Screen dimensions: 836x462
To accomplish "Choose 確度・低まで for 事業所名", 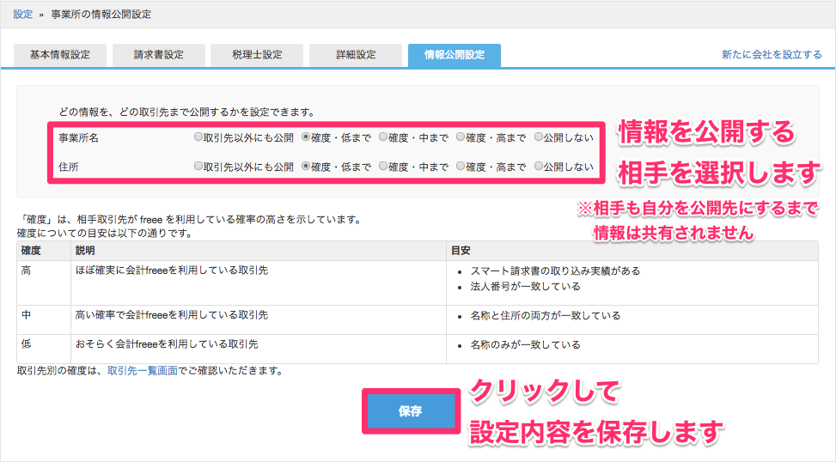I will click(306, 137).
